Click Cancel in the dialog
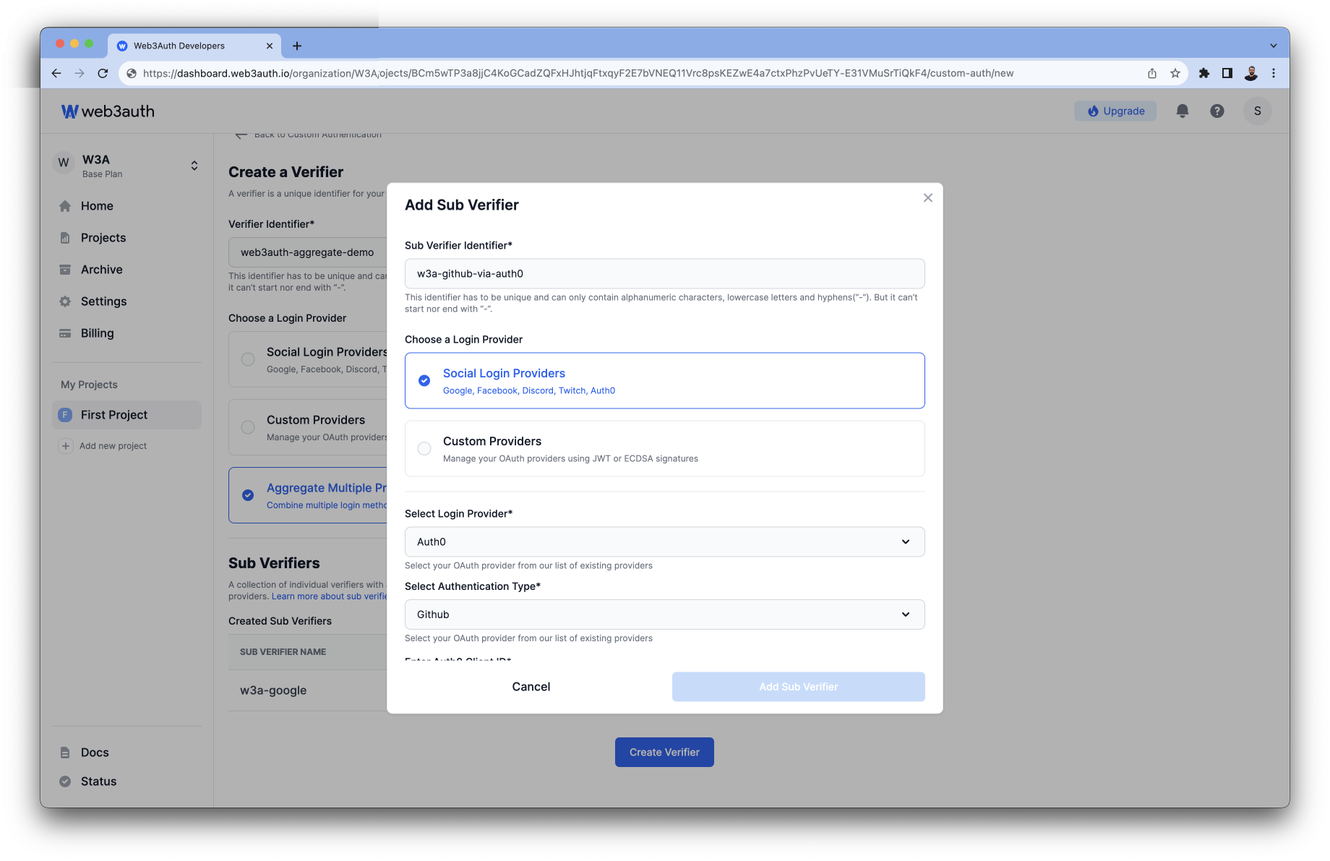The image size is (1330, 861). point(531,687)
